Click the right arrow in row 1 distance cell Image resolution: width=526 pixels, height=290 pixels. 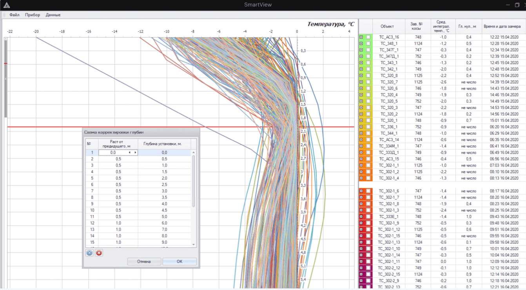click(x=136, y=152)
